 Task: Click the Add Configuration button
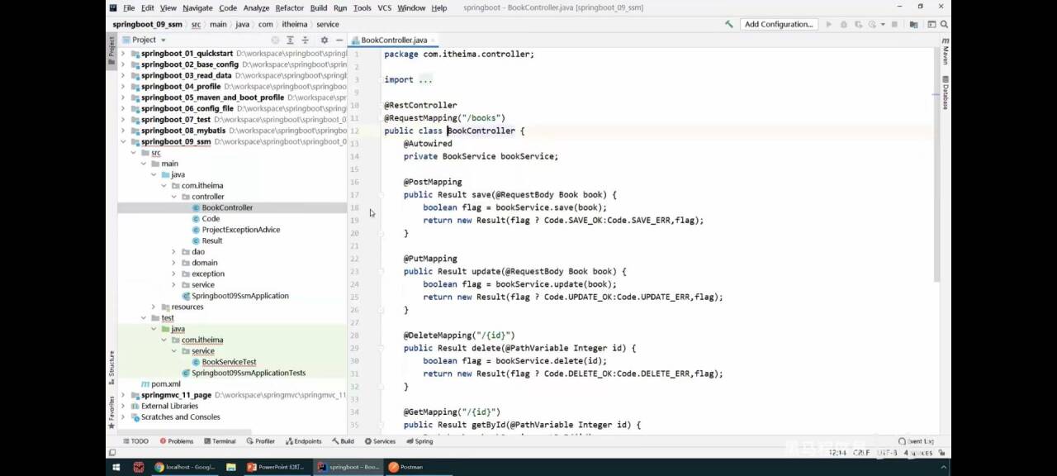(779, 24)
